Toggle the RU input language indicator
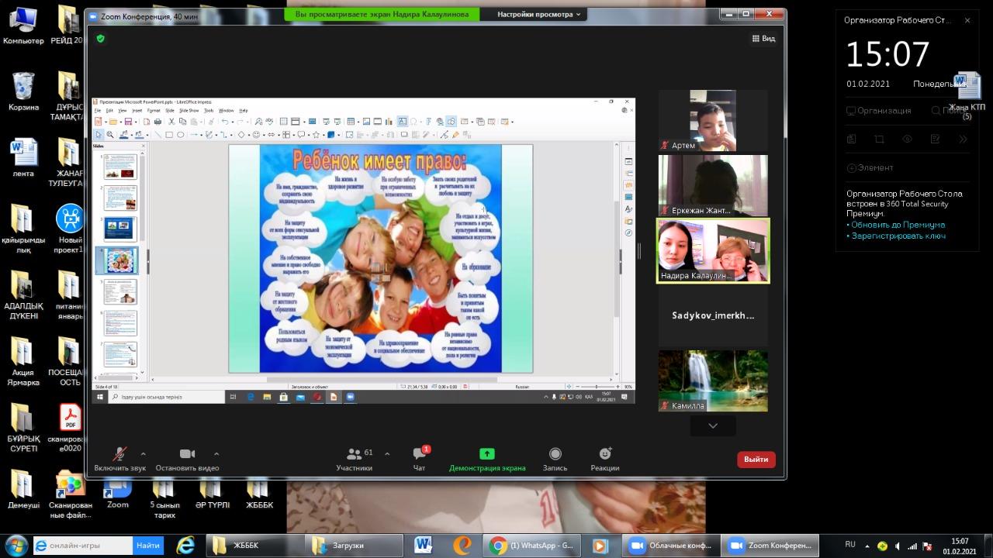 [849, 545]
